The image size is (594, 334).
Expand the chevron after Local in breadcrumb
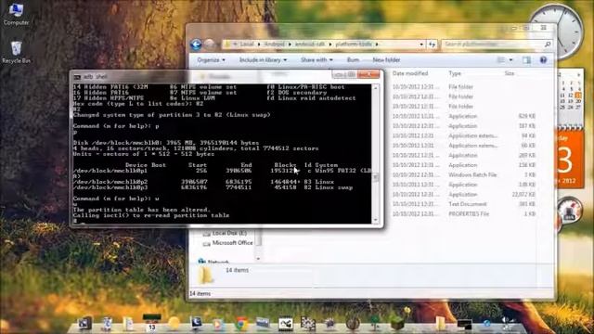click(259, 45)
